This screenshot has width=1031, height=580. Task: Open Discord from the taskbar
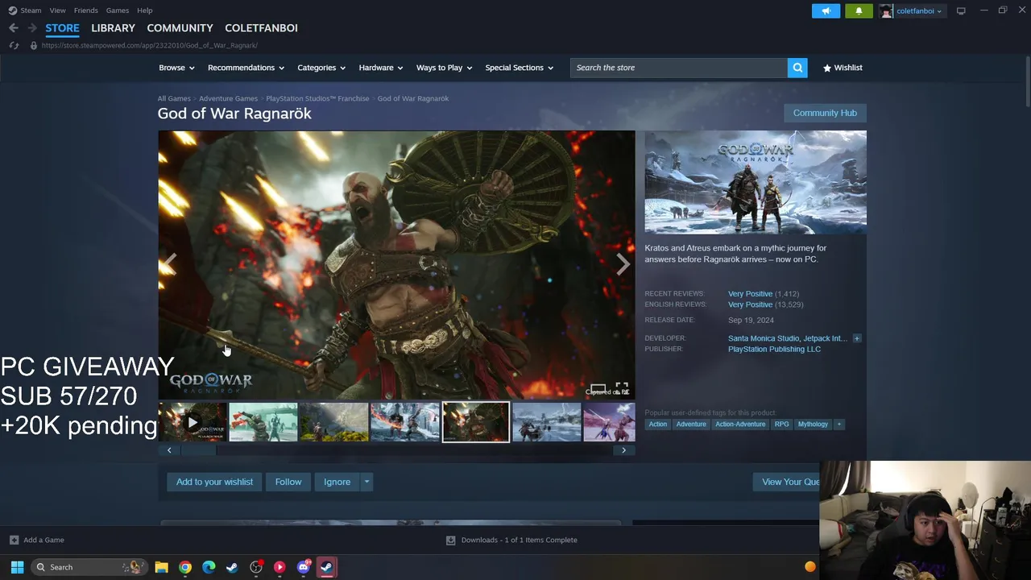(x=304, y=567)
